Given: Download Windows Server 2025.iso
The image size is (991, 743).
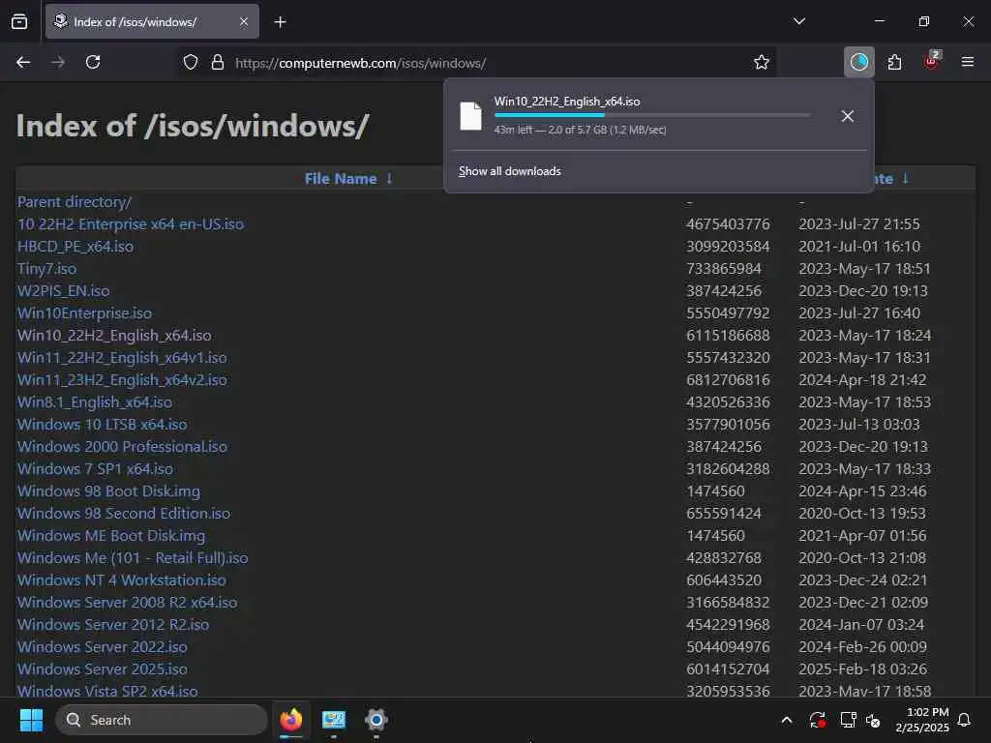Looking at the screenshot, I should click(x=103, y=669).
